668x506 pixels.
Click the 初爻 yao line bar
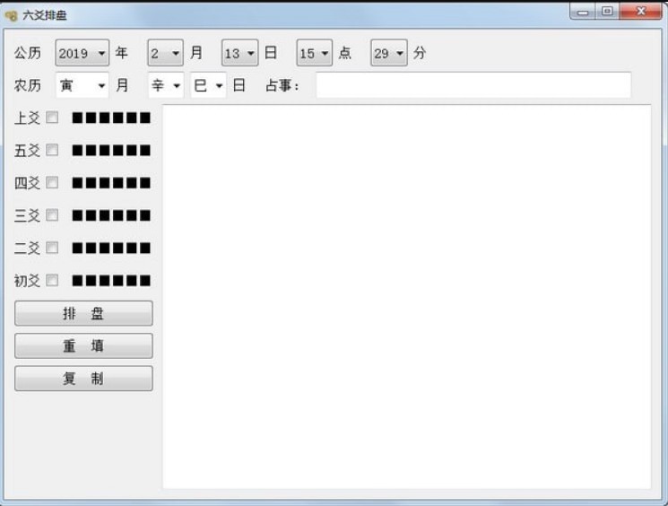[x=111, y=281]
